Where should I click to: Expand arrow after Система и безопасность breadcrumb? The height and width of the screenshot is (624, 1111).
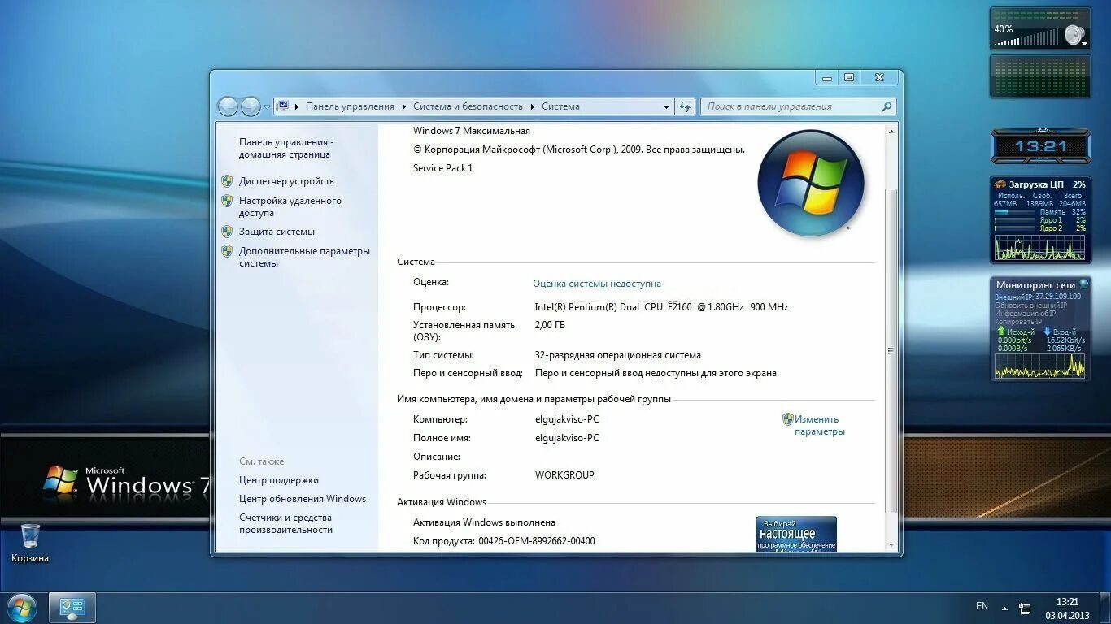click(533, 106)
